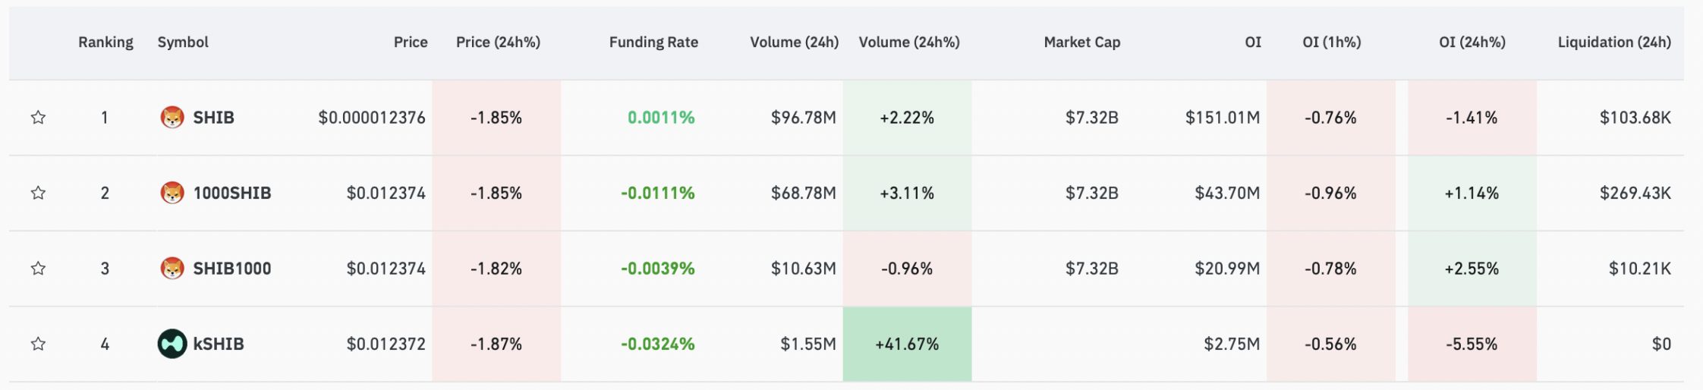This screenshot has width=1703, height=390.
Task: Select volume $1.55M
Action: point(808,344)
